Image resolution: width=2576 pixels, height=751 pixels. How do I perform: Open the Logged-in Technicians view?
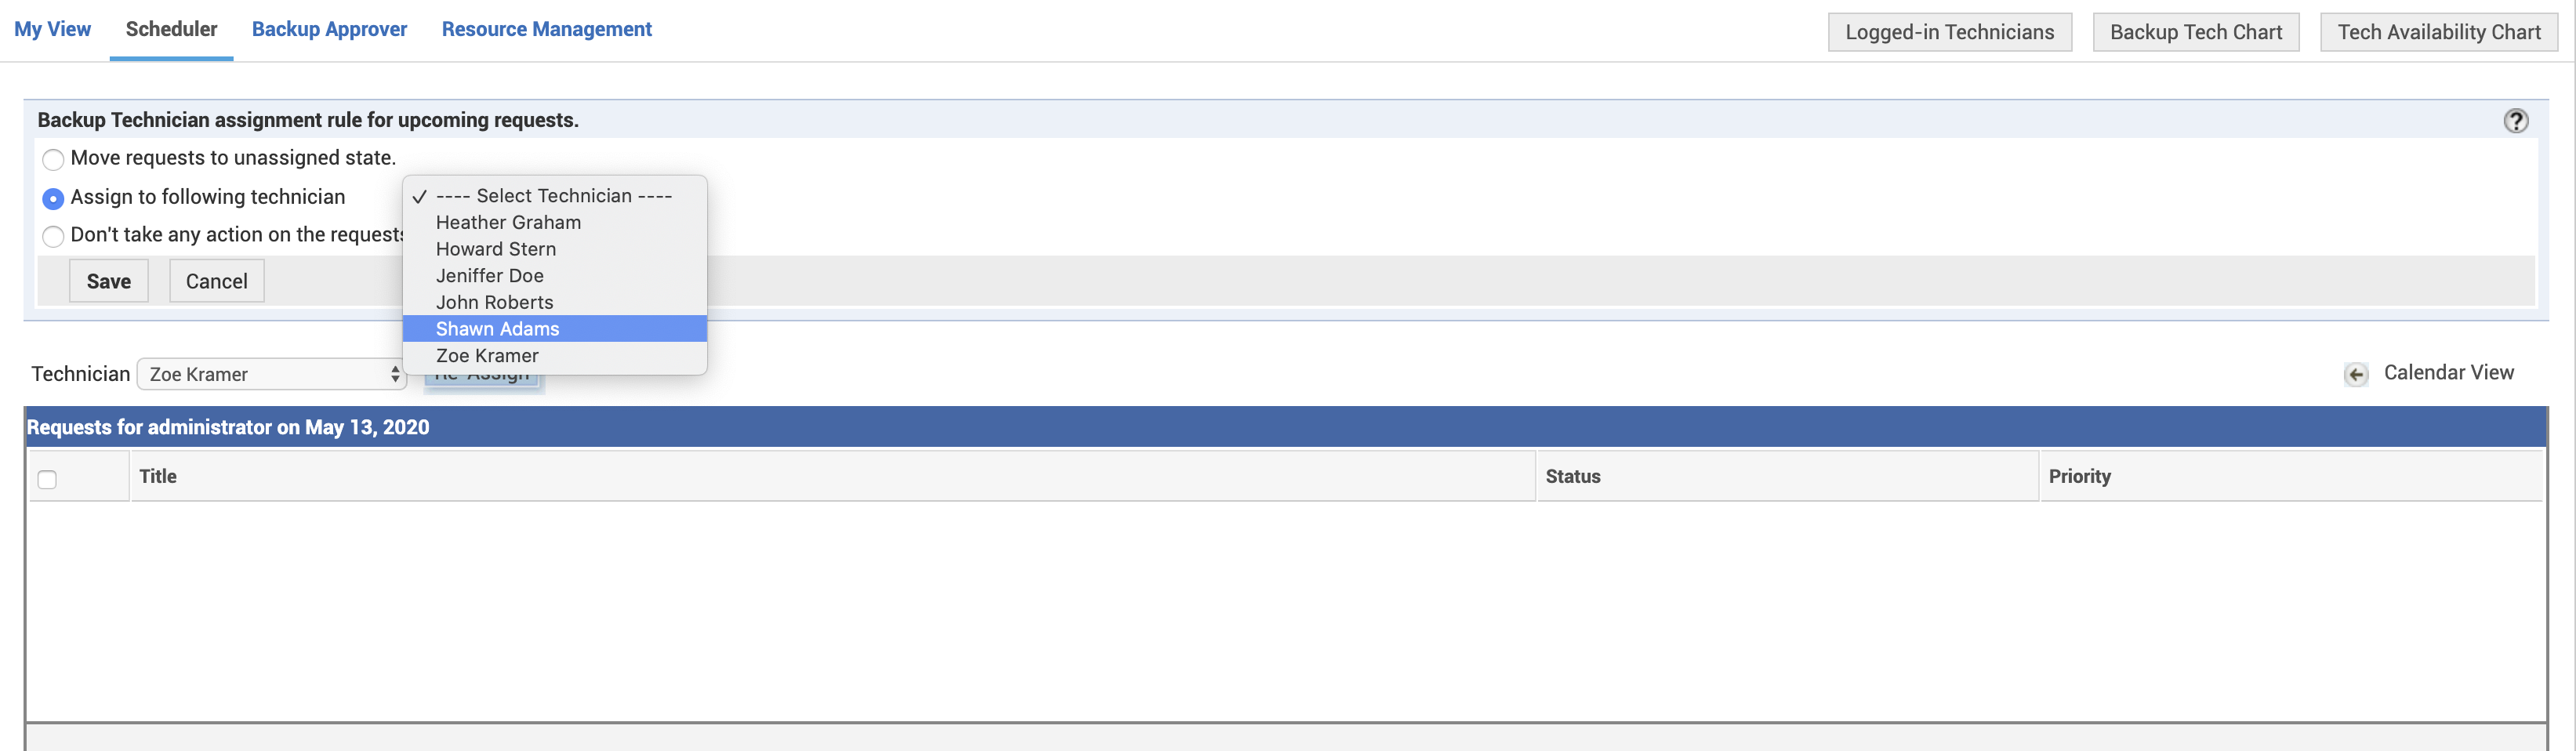tap(1948, 32)
